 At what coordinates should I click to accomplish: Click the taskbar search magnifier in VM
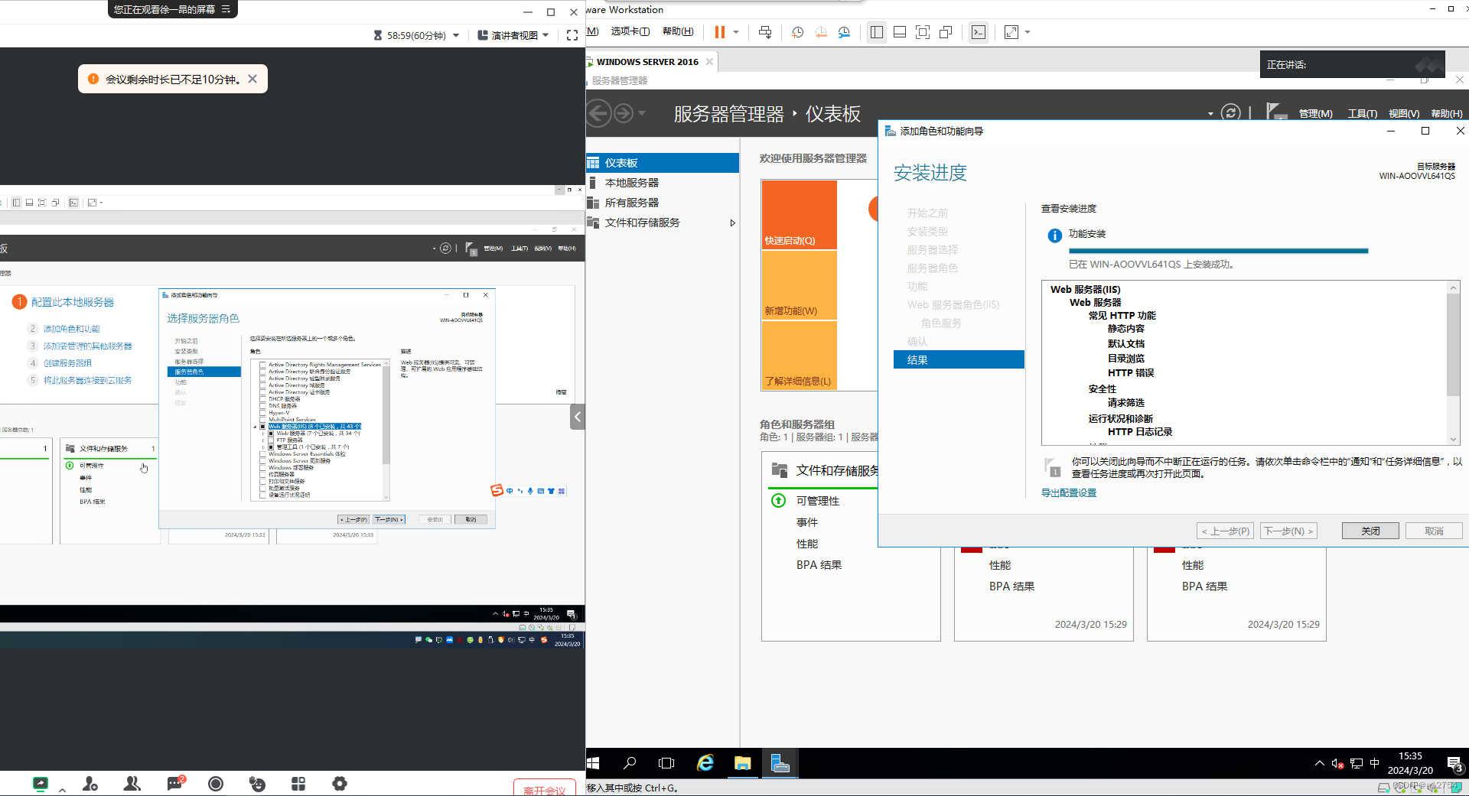point(630,763)
